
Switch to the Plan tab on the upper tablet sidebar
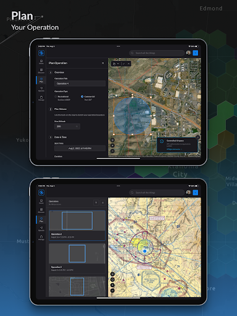tap(41, 80)
